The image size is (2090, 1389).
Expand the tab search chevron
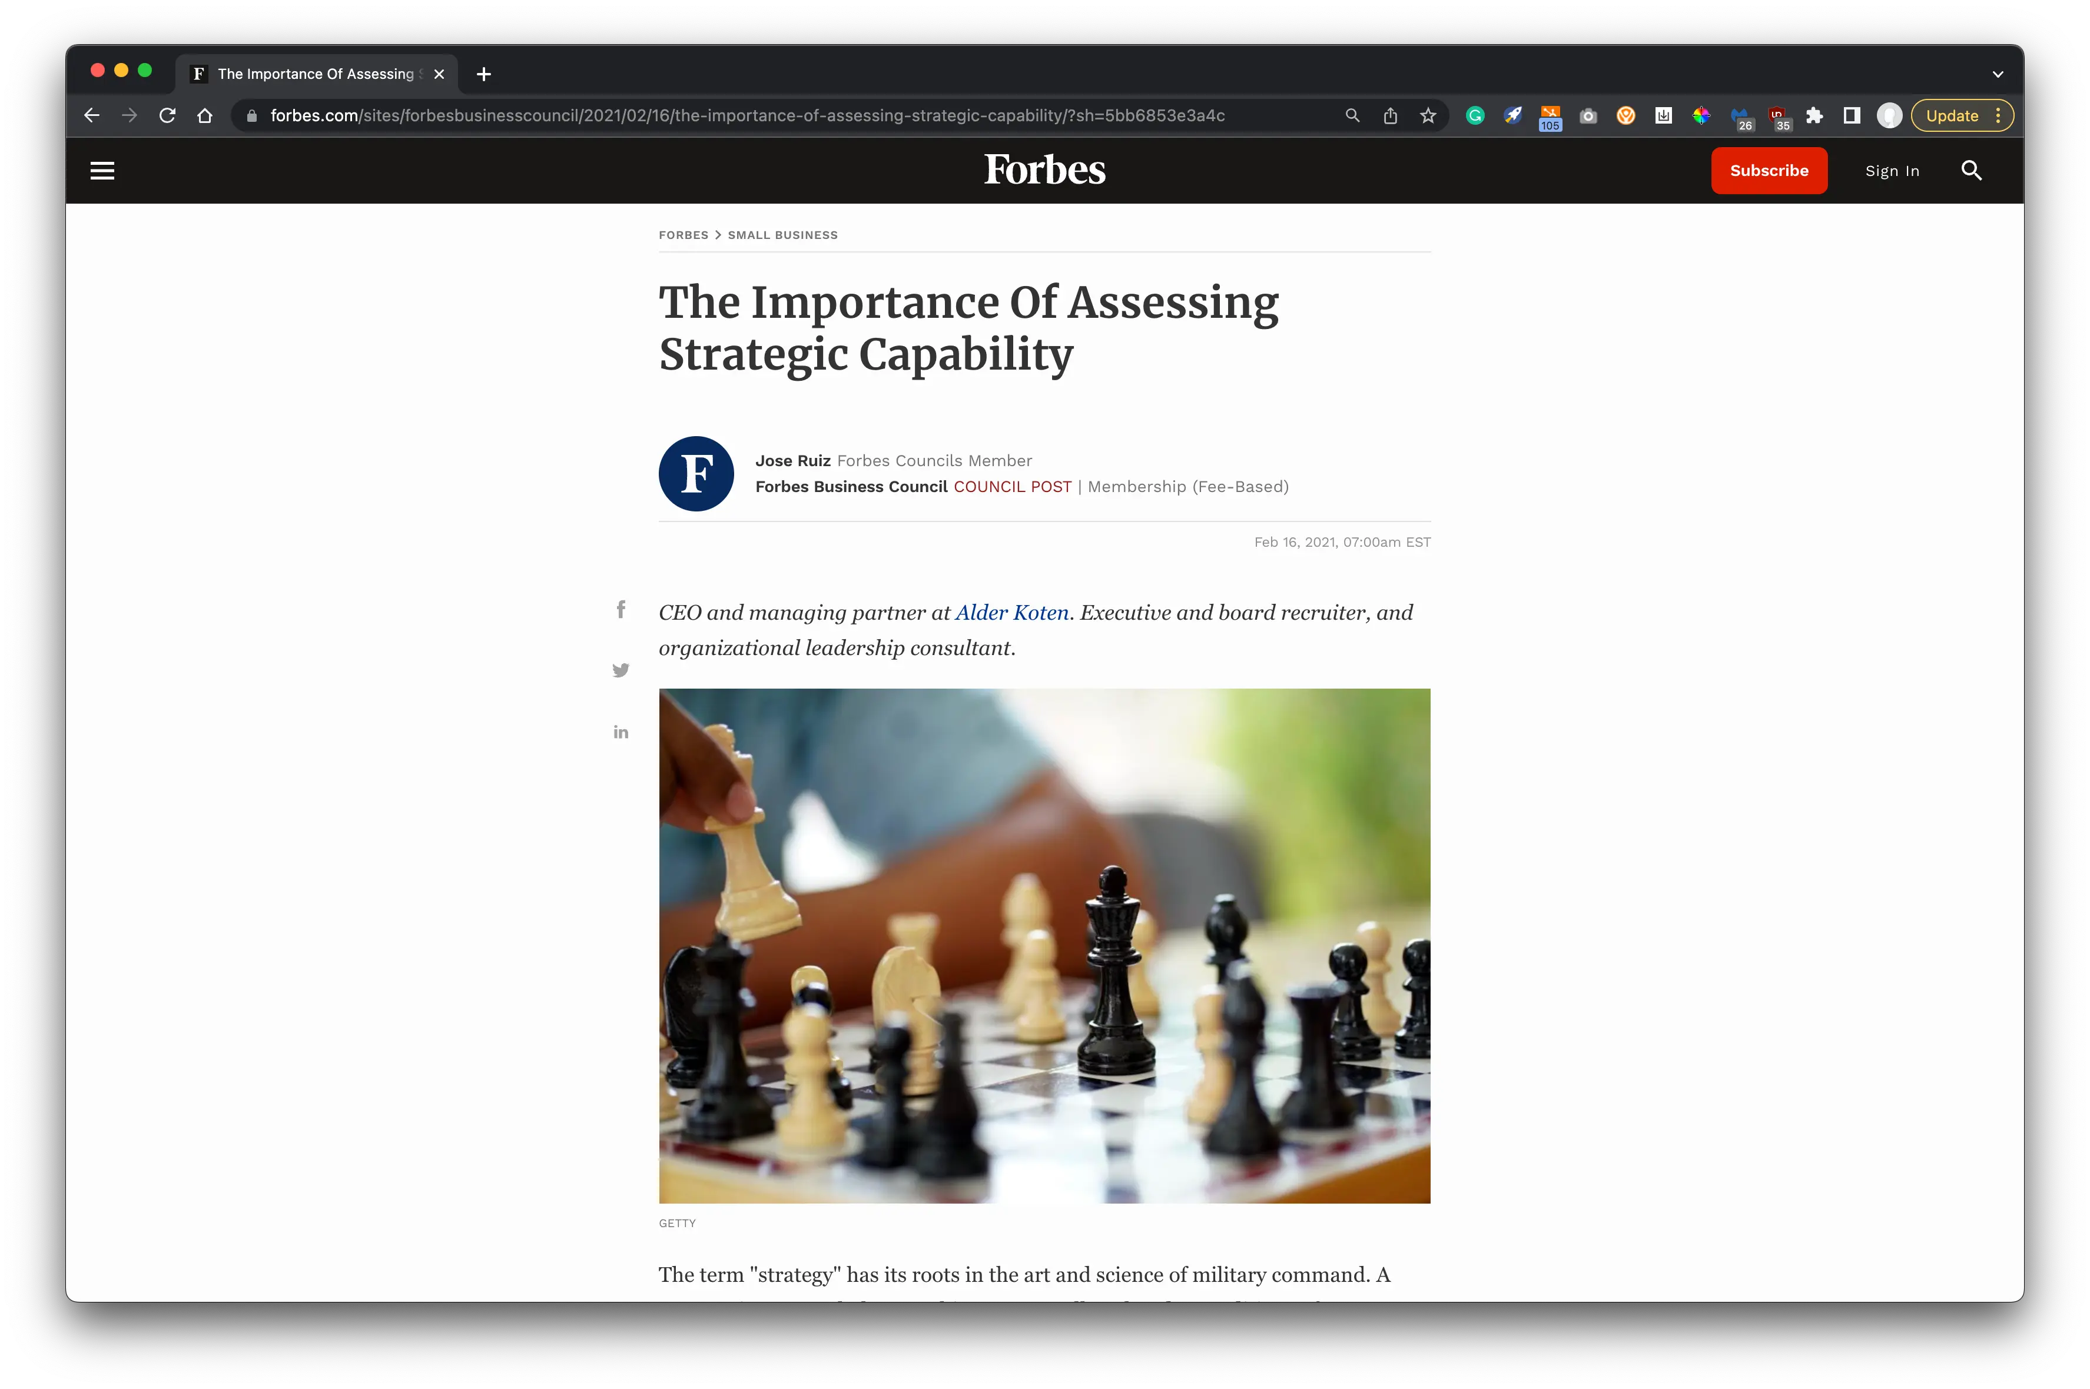tap(1997, 74)
